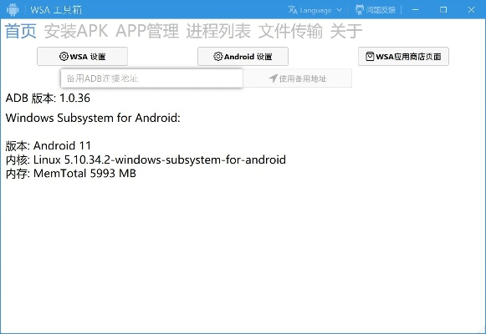Click the ADB 版本: 1.0.36 text
The height and width of the screenshot is (334, 486).
[x=48, y=98]
